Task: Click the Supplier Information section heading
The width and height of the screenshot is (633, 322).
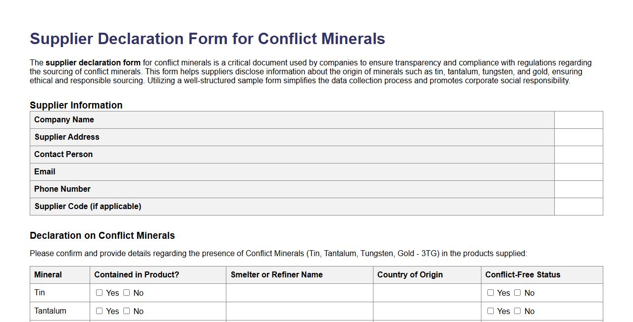Action: tap(76, 105)
